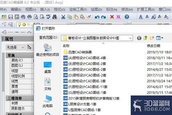Open the 绘图(D) menu

(x=96, y=10)
